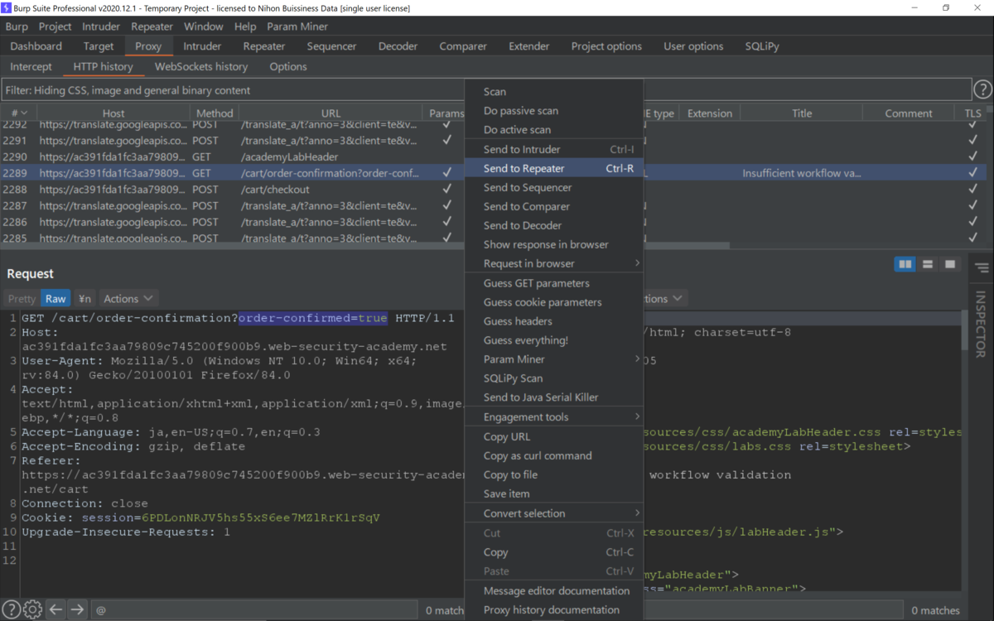Sort by Title column header
The image size is (994, 621).
802,113
